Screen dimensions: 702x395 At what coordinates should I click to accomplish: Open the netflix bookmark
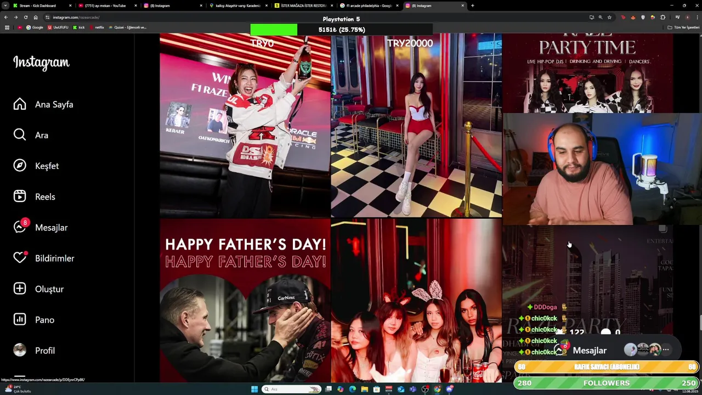pos(97,27)
